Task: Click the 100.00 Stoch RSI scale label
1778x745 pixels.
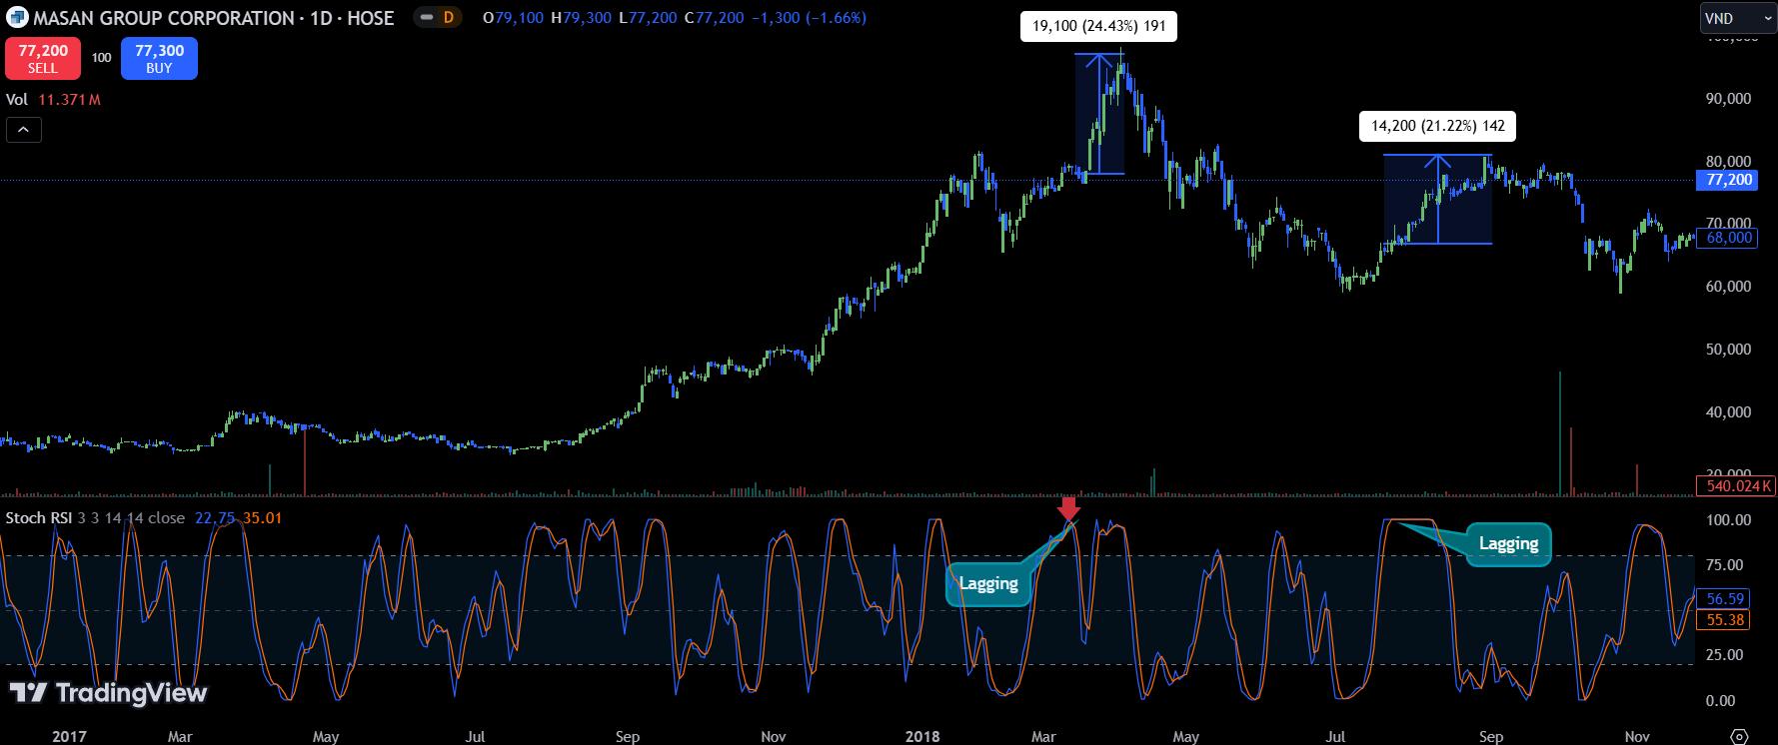Action: point(1728,520)
